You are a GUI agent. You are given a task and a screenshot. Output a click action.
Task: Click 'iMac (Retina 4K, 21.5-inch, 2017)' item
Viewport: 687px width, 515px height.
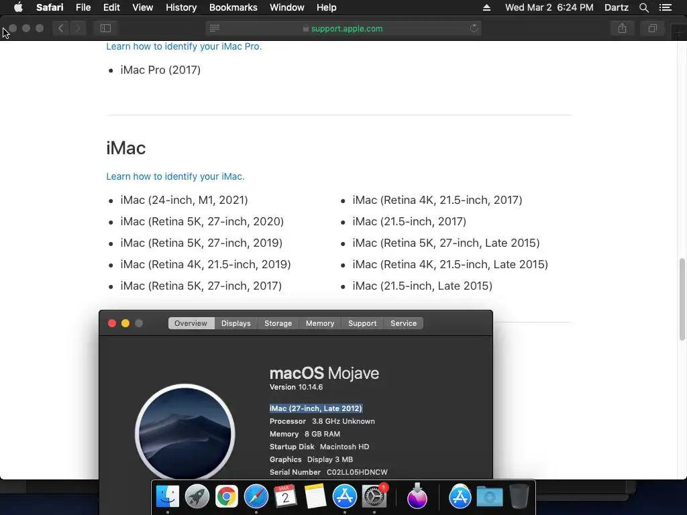pyautogui.click(x=437, y=200)
